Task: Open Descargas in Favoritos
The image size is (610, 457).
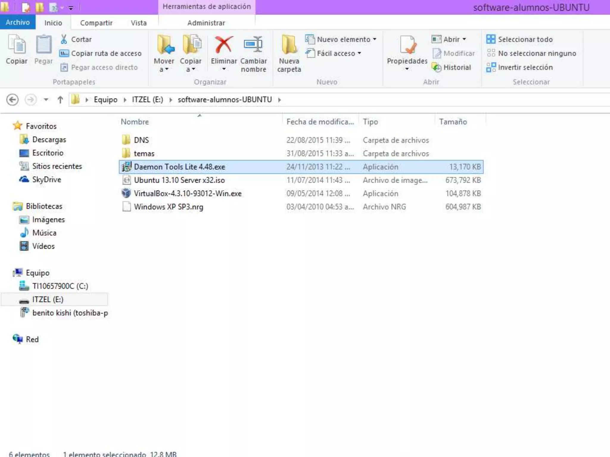Action: pos(49,140)
